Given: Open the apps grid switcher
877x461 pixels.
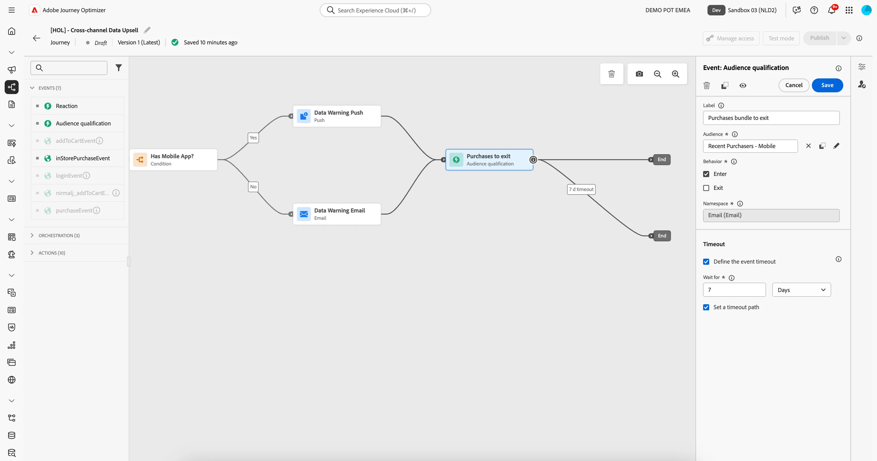Looking at the screenshot, I should click(x=849, y=10).
